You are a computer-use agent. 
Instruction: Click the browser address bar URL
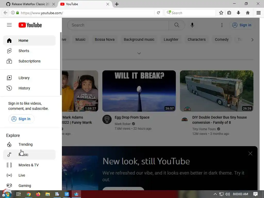pos(42,13)
